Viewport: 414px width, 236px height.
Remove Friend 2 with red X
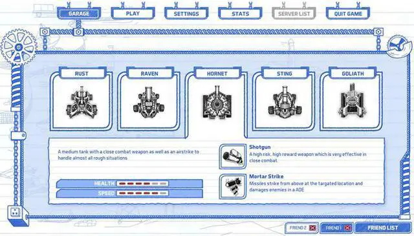[312, 228]
